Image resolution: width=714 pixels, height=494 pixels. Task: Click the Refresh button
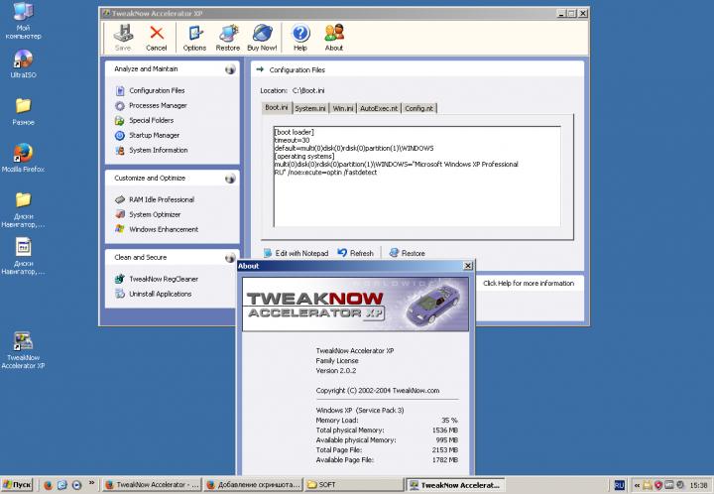(356, 253)
